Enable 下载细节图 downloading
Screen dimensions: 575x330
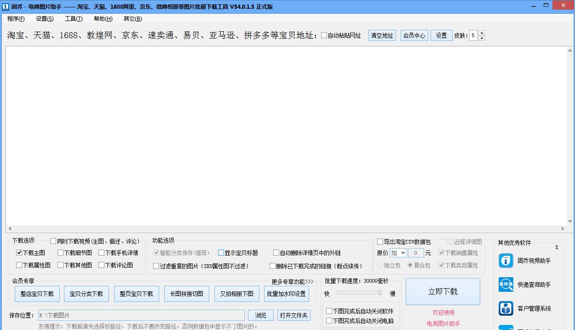pyautogui.click(x=59, y=252)
